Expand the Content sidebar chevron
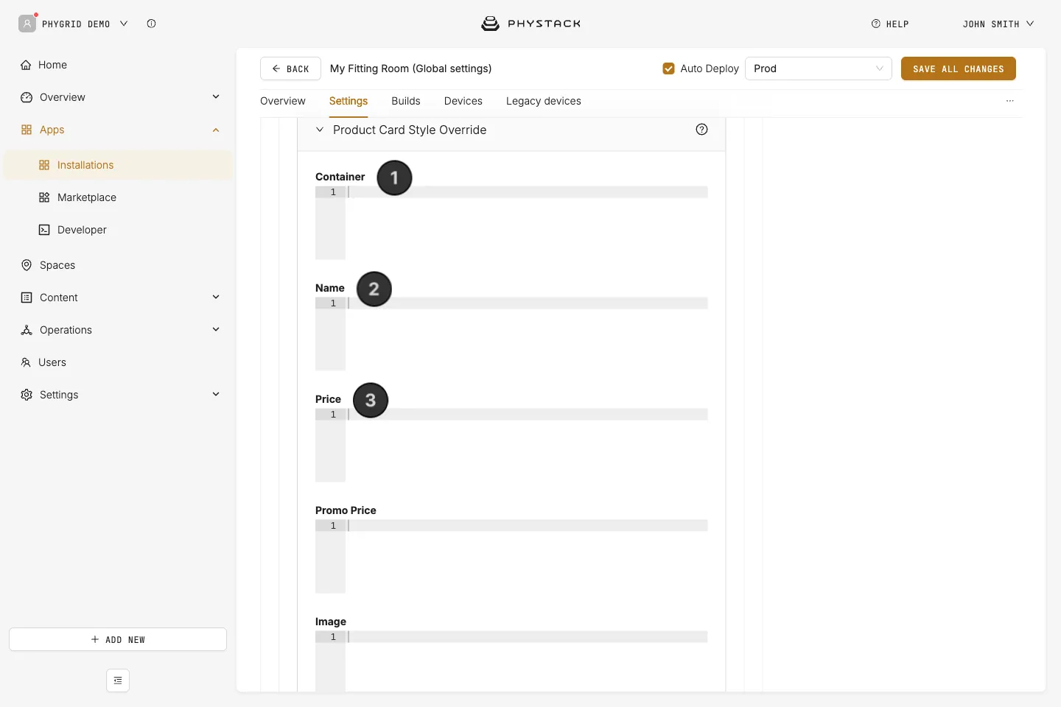The width and height of the screenshot is (1061, 707). (216, 297)
